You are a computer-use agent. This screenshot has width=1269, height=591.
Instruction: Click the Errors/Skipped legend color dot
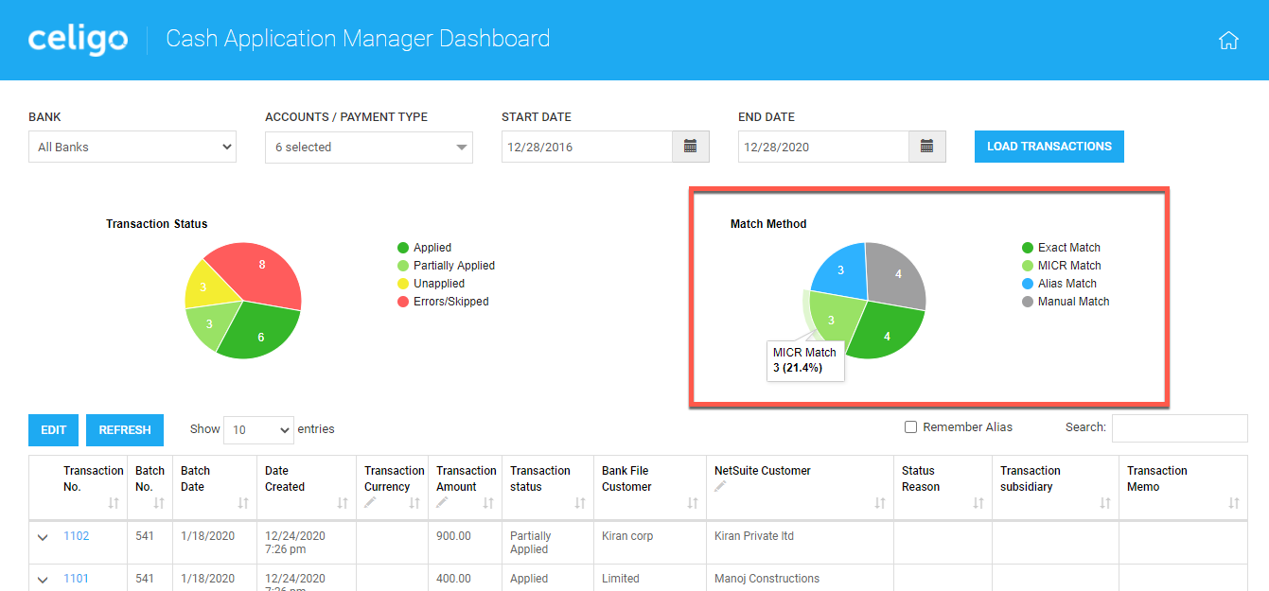click(403, 302)
